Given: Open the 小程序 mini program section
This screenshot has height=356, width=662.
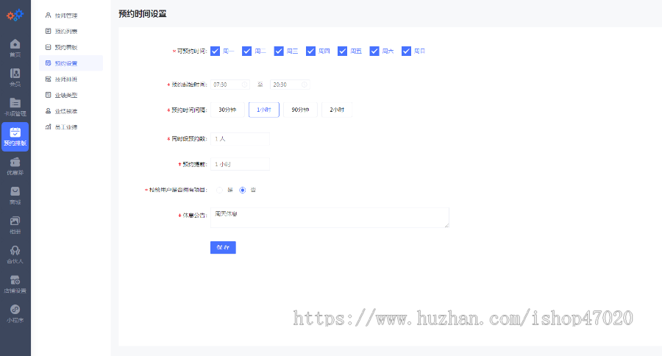Looking at the screenshot, I should tap(15, 314).
